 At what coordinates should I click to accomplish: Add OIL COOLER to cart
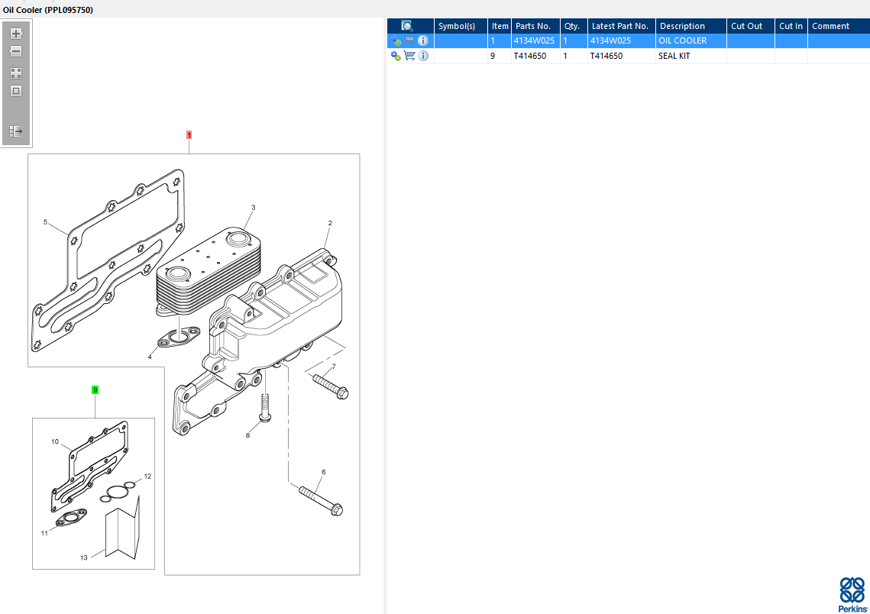click(409, 40)
